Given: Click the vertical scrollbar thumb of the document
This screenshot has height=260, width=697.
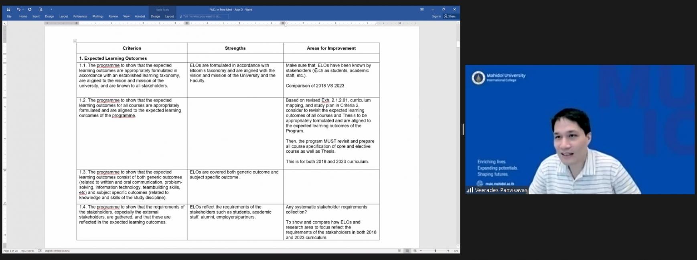Looking at the screenshot, I should [x=458, y=44].
